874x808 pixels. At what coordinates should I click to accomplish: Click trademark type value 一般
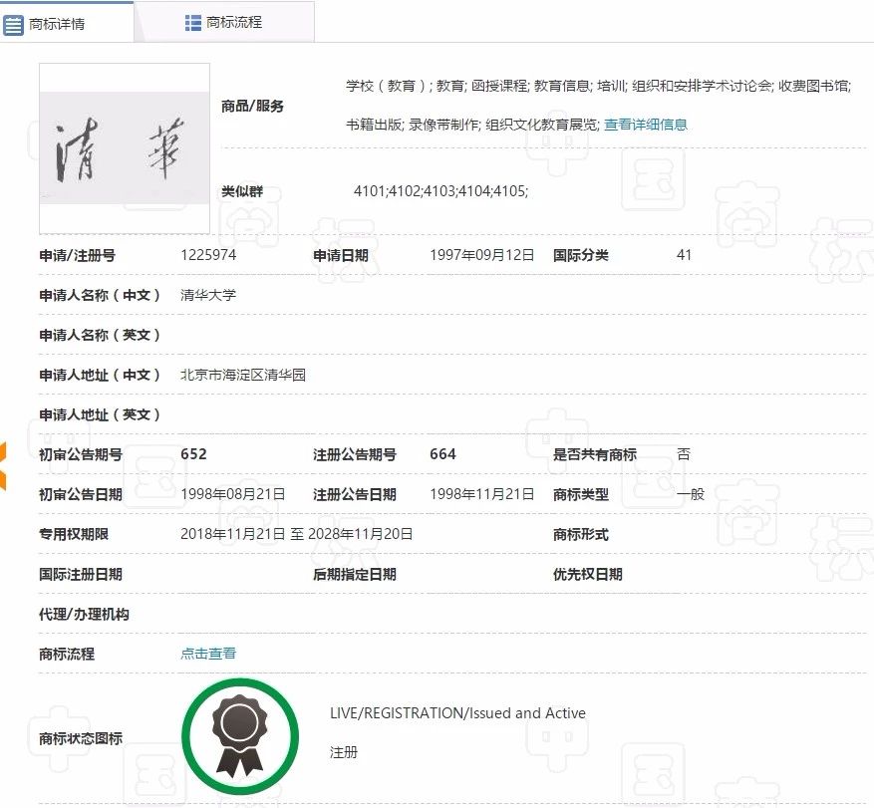click(691, 494)
